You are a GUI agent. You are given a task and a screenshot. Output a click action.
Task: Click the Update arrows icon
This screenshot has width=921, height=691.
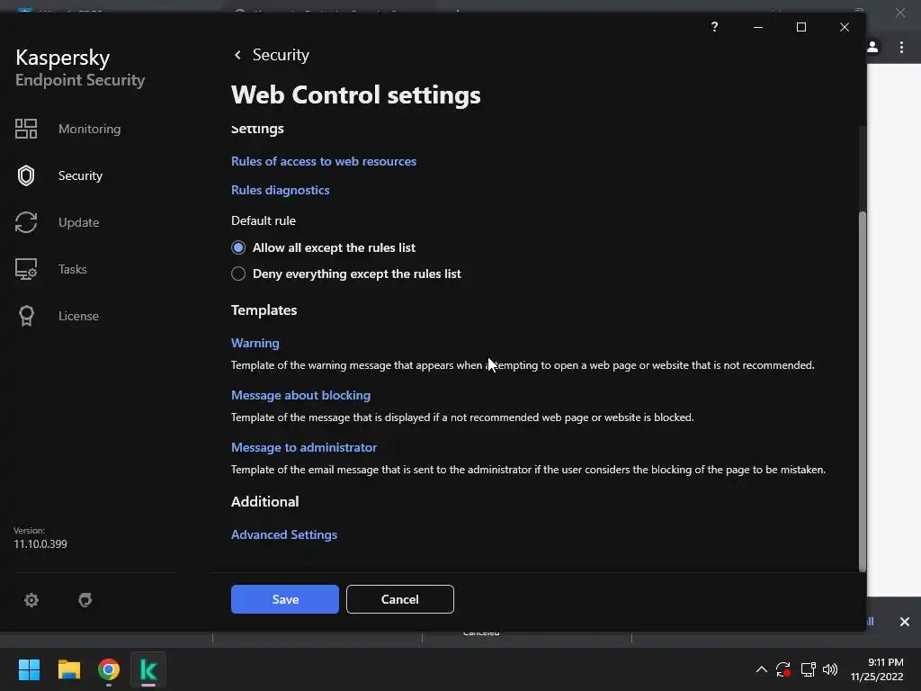(x=26, y=222)
